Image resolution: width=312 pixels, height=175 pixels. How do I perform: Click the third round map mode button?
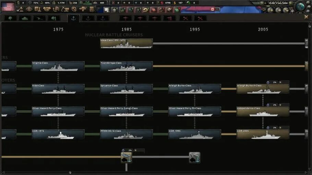pos(286,10)
